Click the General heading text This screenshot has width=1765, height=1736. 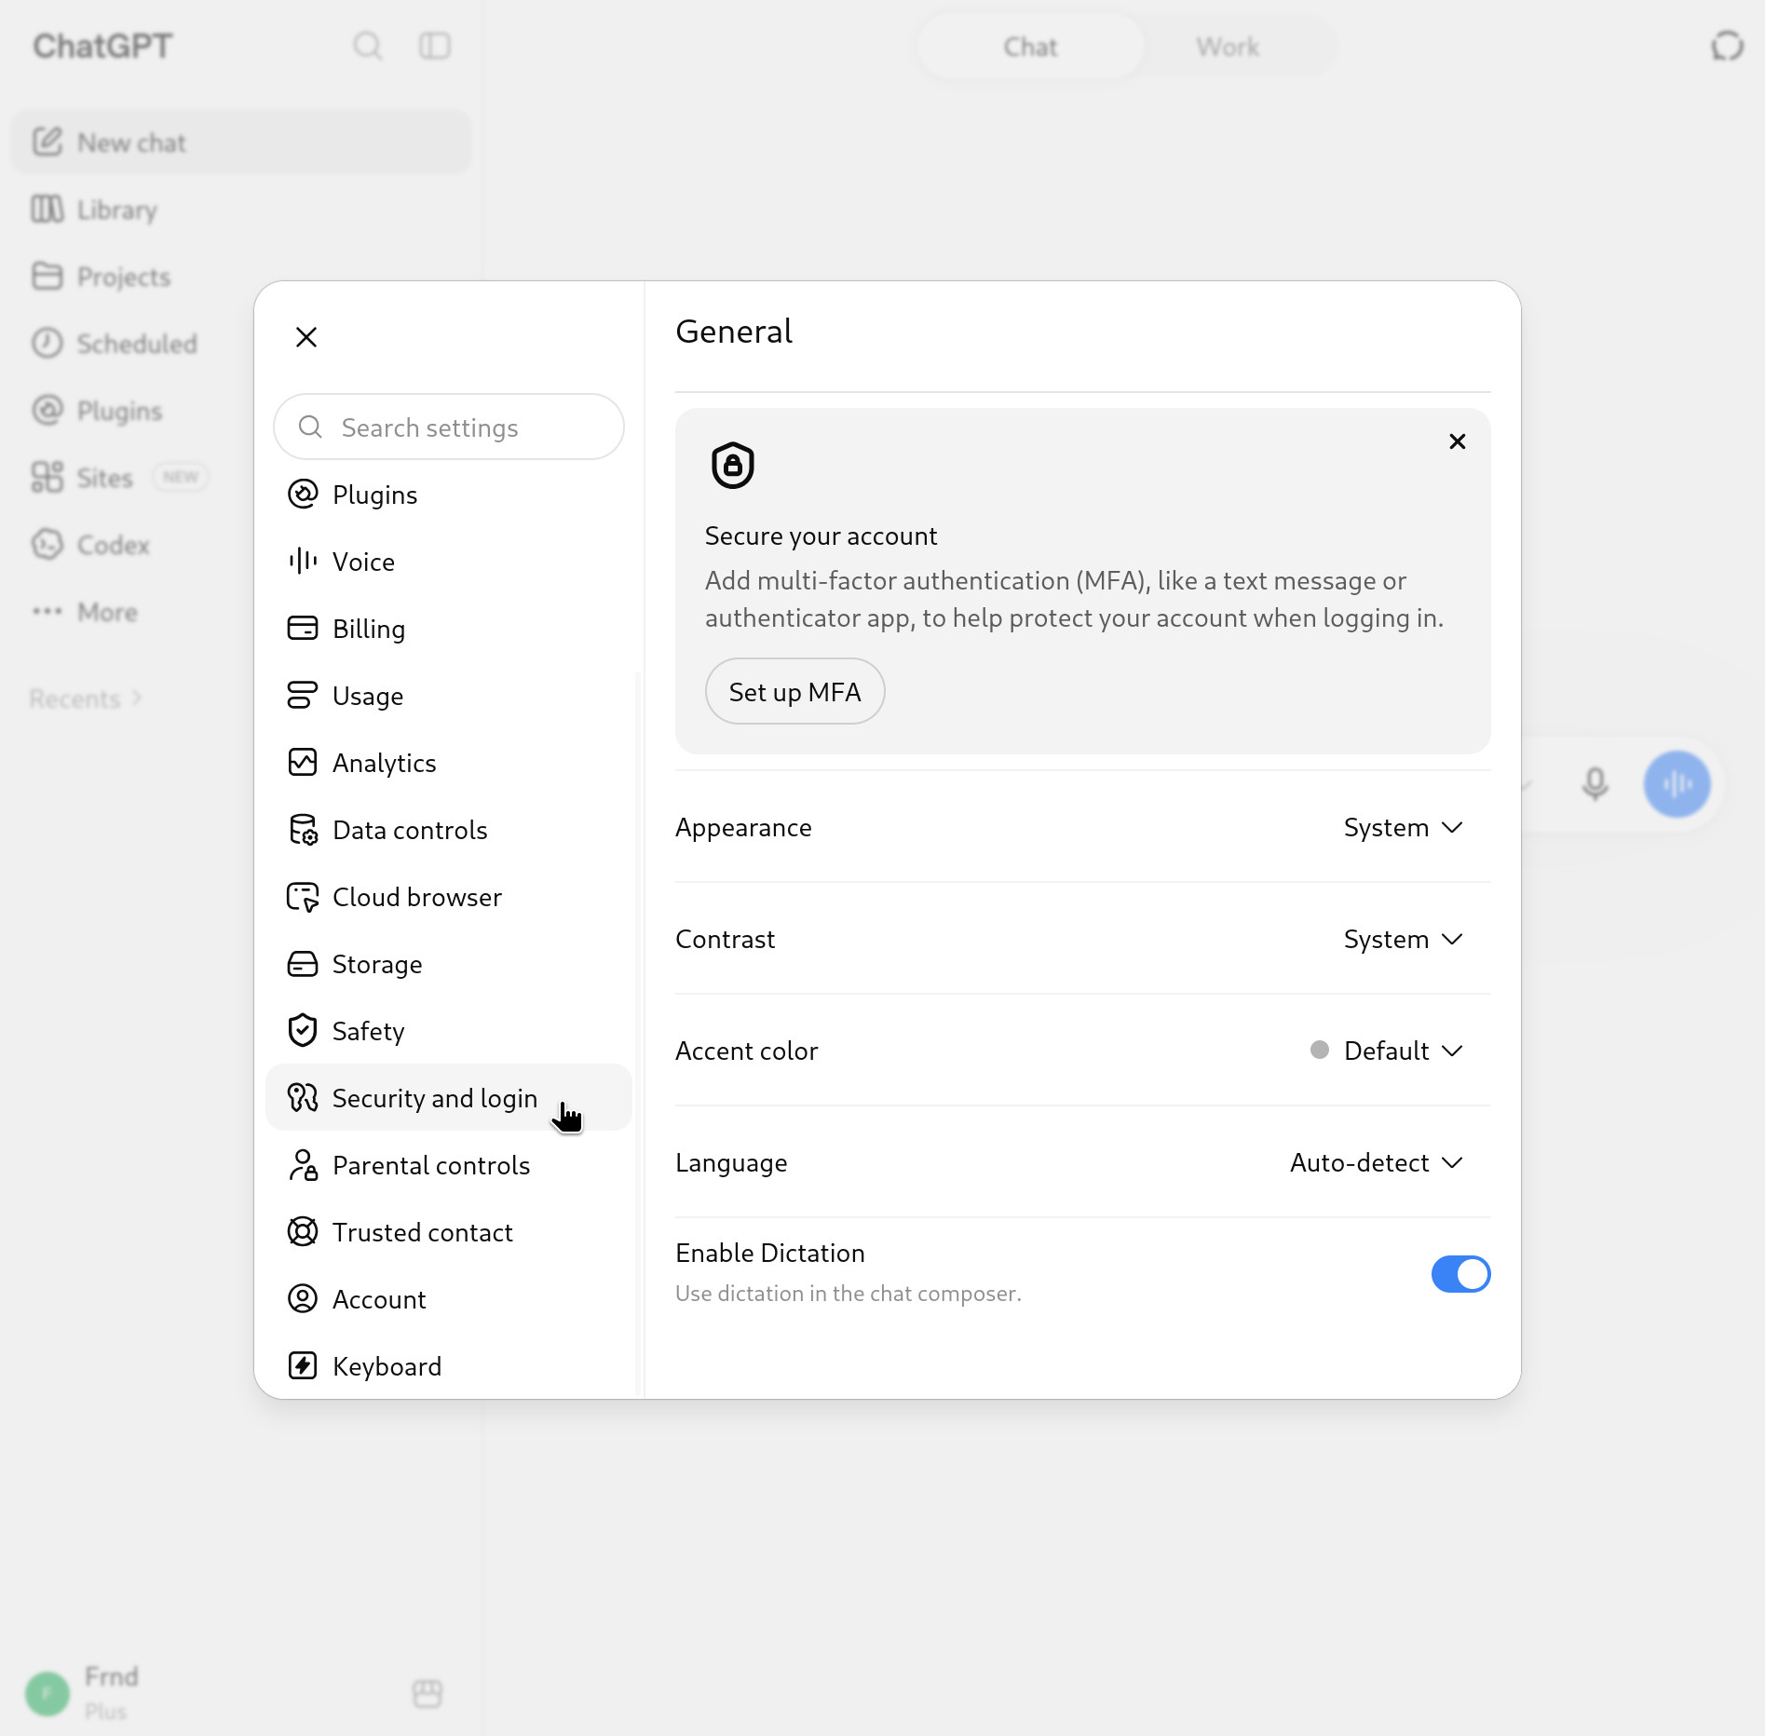coord(734,332)
